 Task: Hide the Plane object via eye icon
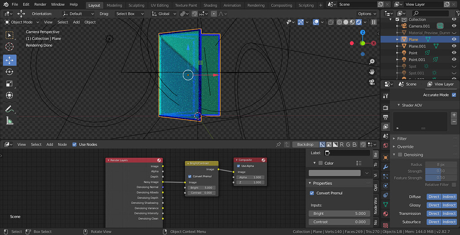454,39
